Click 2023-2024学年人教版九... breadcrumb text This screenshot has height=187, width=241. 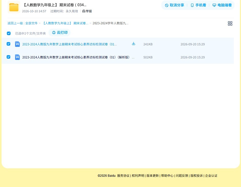[x=110, y=23]
